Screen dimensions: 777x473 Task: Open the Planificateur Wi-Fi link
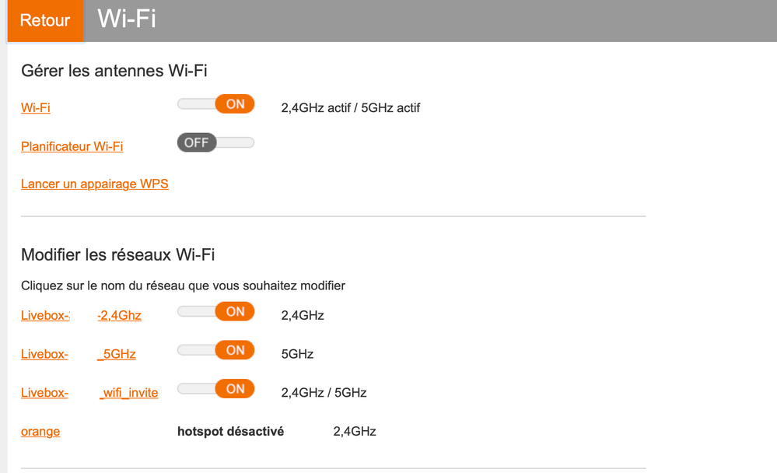[72, 146]
